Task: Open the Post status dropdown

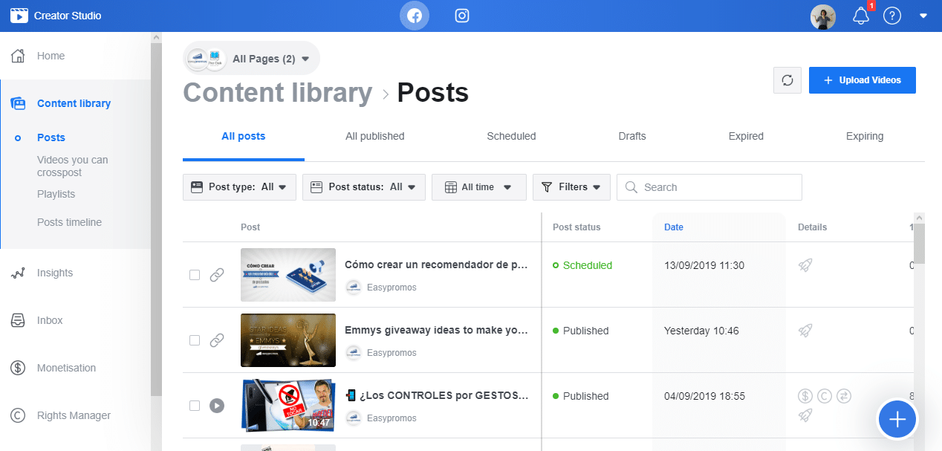Action: (x=368, y=187)
